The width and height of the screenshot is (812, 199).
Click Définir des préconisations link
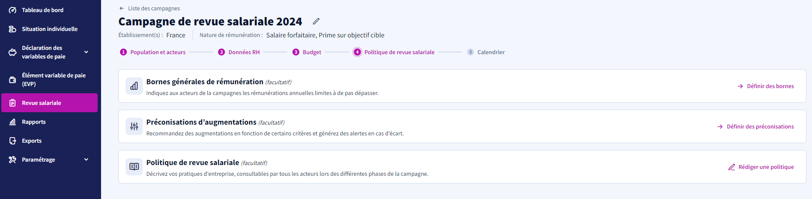756,126
